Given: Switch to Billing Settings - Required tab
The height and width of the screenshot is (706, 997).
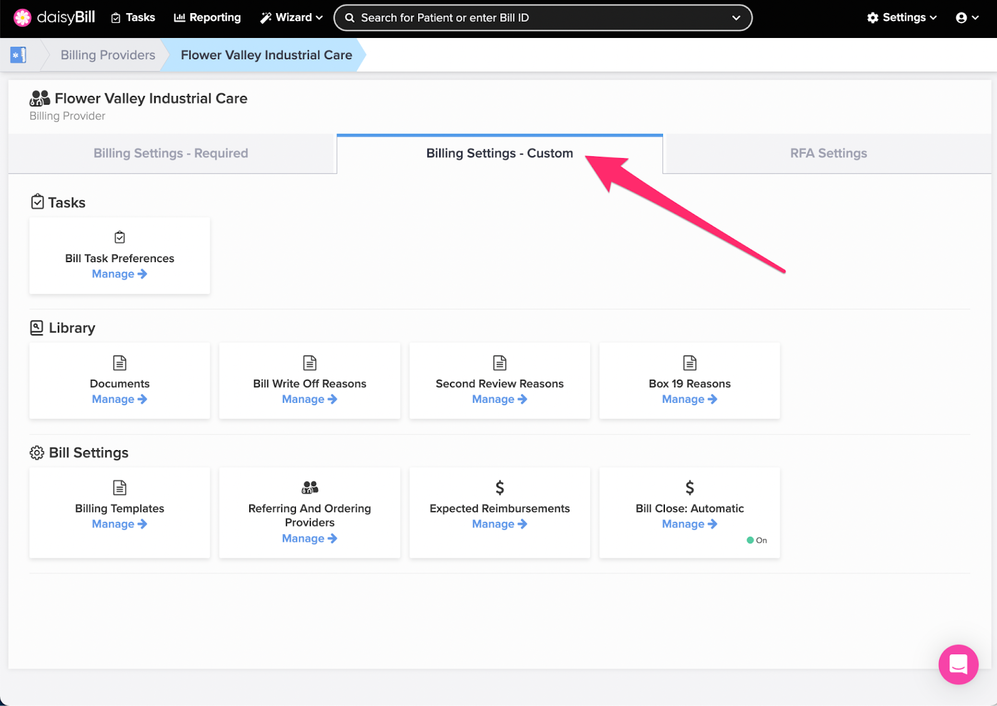Looking at the screenshot, I should click(171, 153).
